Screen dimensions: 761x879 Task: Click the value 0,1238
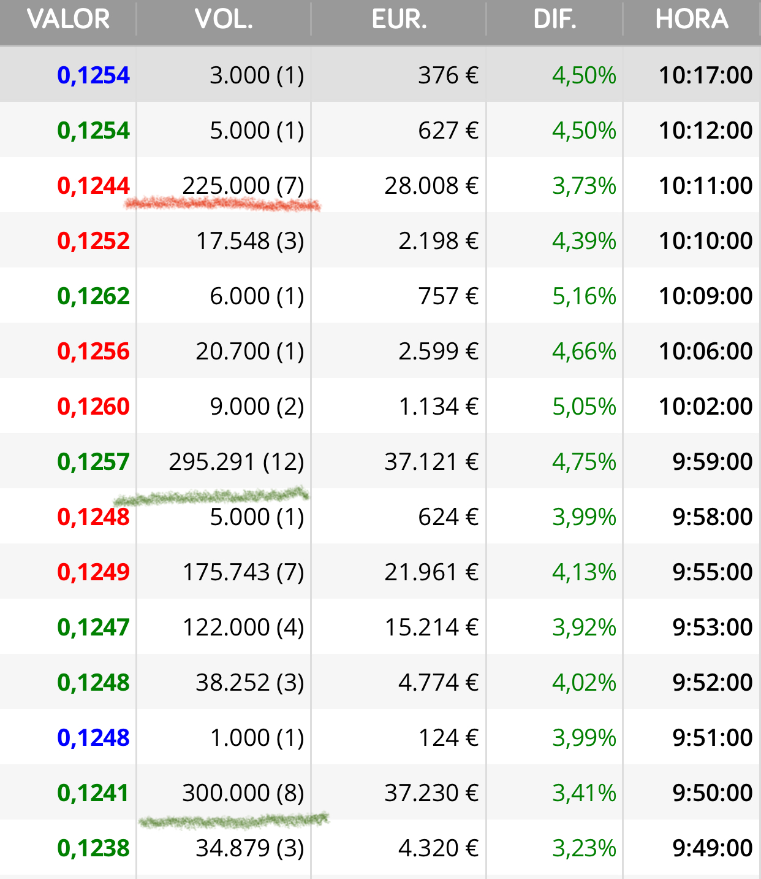[x=93, y=848]
